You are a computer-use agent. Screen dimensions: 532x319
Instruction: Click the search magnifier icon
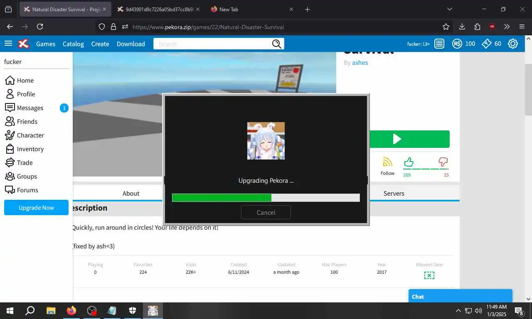pyautogui.click(x=277, y=44)
